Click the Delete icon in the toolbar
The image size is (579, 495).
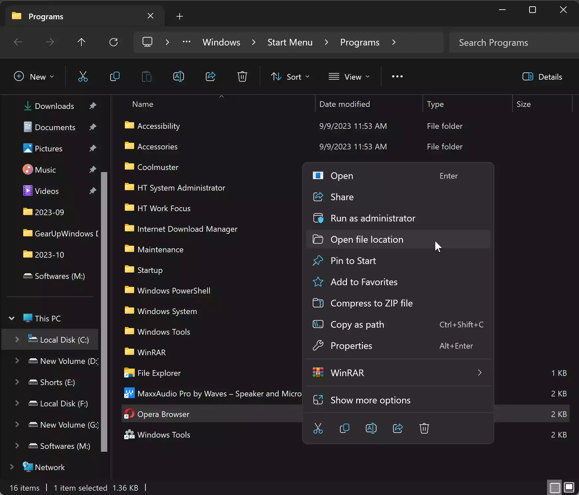242,76
